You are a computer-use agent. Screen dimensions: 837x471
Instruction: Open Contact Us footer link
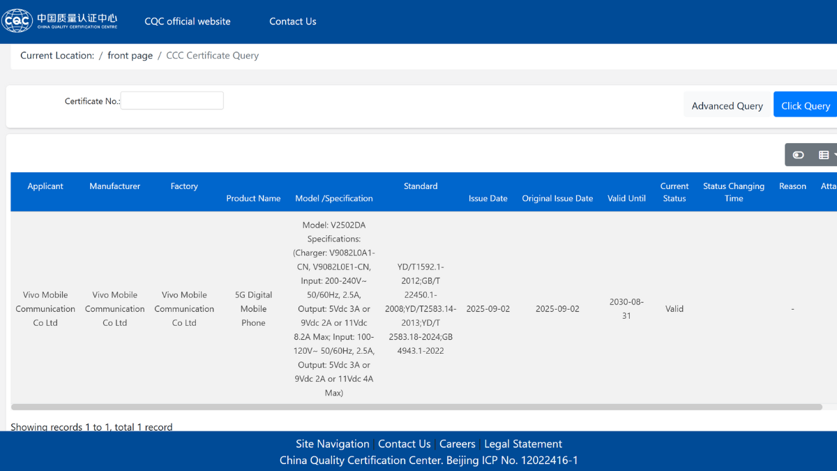click(405, 444)
